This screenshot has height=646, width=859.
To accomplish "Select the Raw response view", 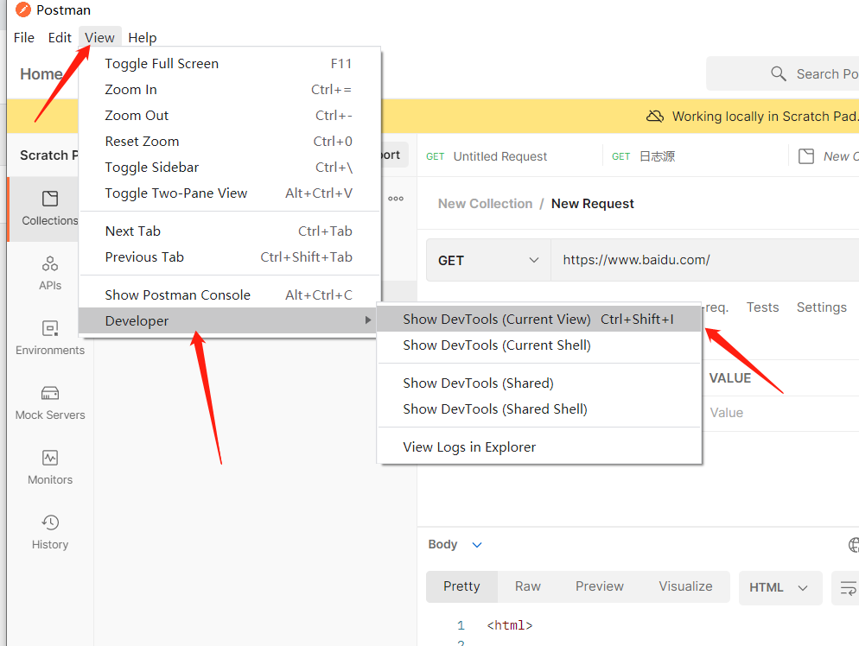I will [x=527, y=587].
